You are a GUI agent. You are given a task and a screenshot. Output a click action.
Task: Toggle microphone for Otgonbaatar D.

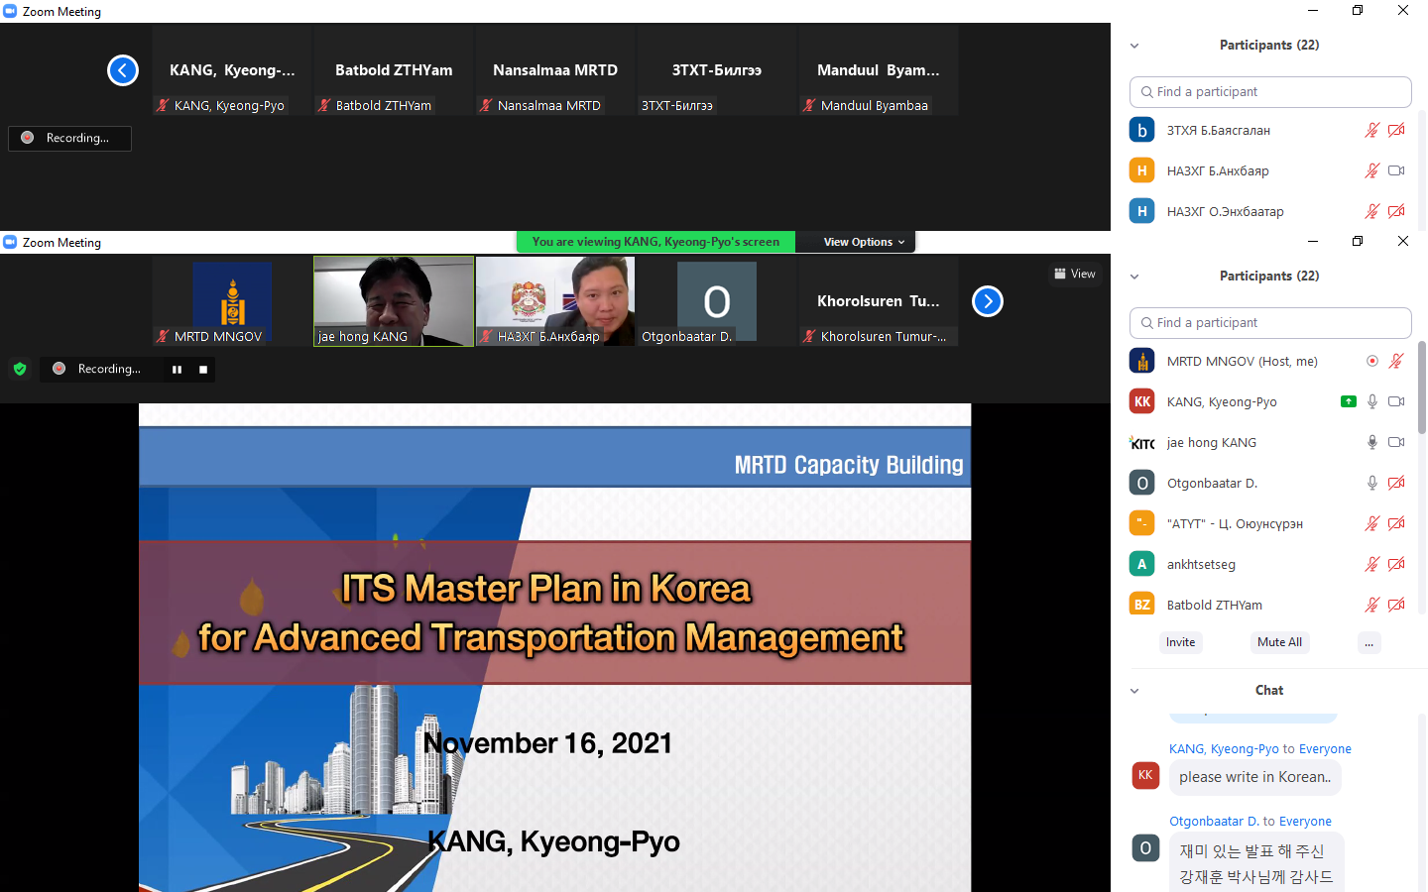[1371, 484]
